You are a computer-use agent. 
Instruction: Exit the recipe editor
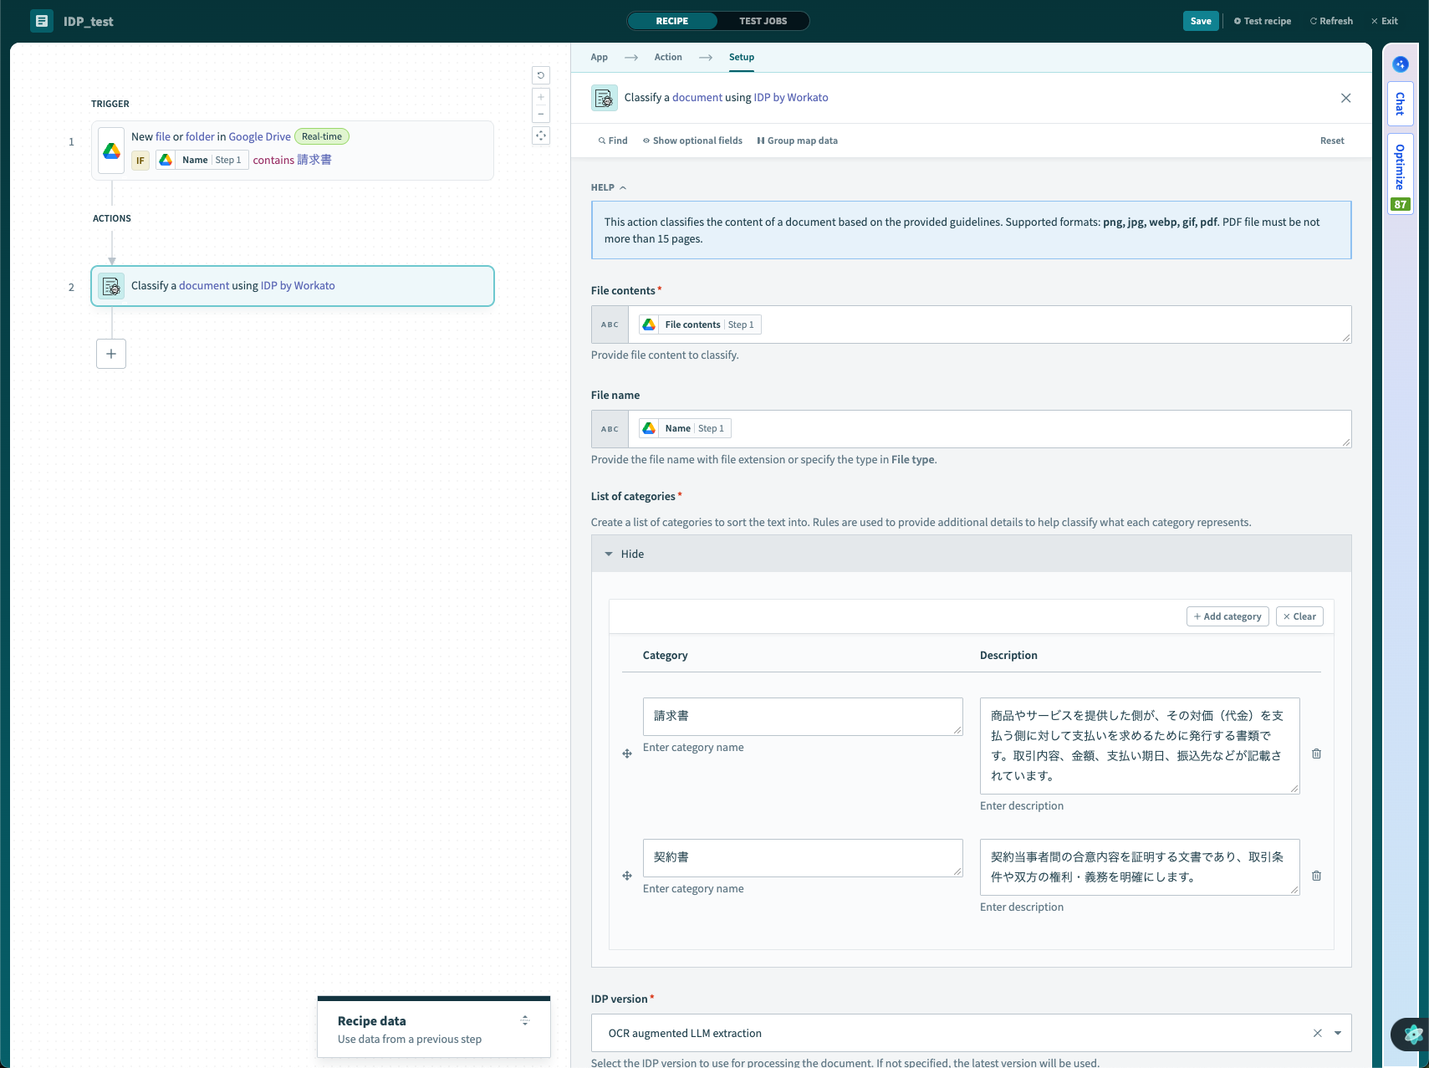click(x=1385, y=21)
